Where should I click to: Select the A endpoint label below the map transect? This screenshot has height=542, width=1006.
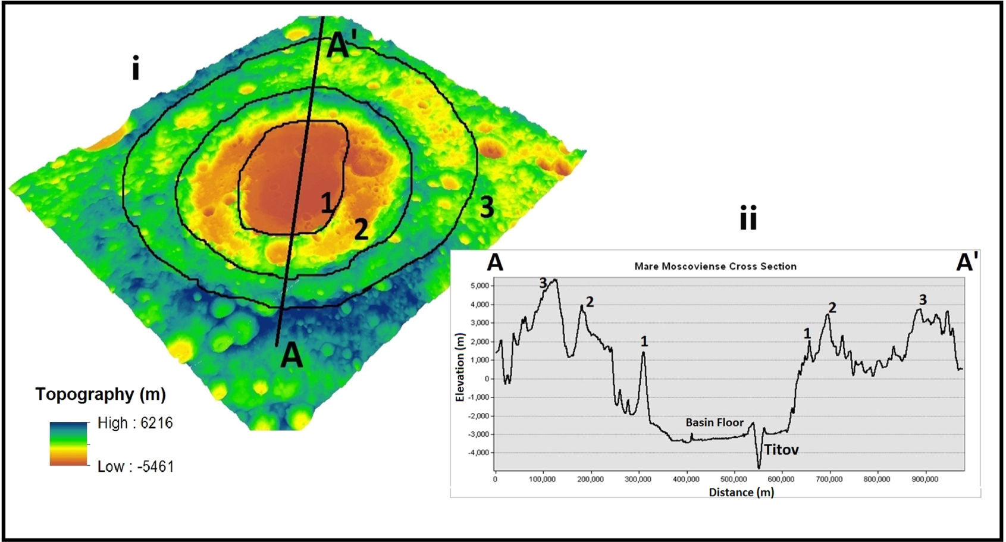click(292, 356)
